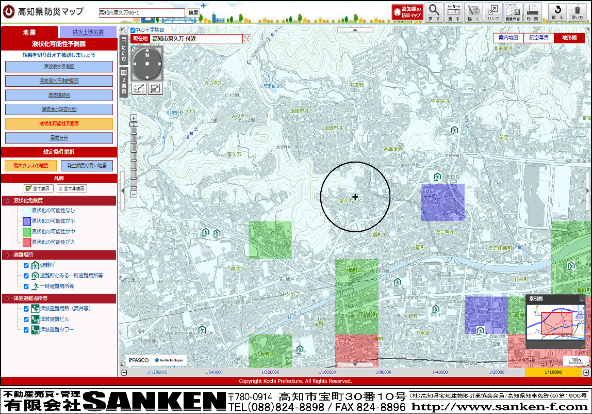This screenshot has height=414, width=592.
Task: Select the 1/20000 scale link
Action: pyautogui.click(x=497, y=372)
